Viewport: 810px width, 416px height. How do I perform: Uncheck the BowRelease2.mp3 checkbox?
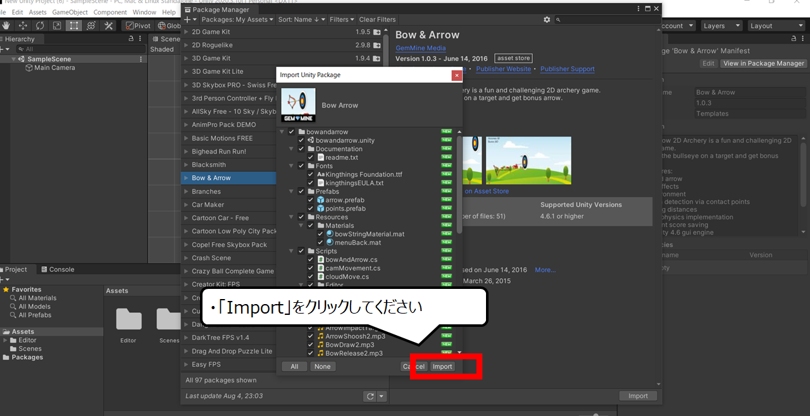(x=310, y=353)
